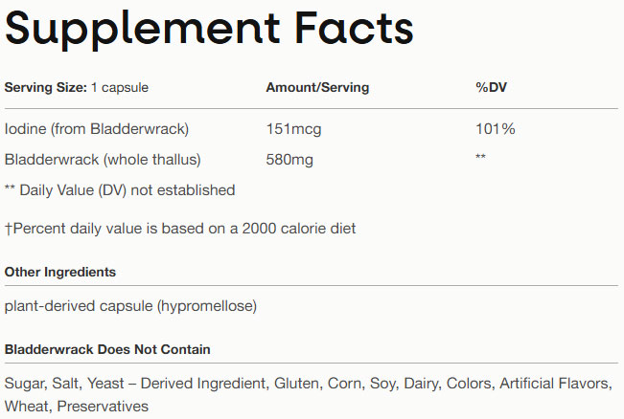Viewport: 624px width, 419px height.
Task: Select the 1 capsule serving text
Action: (120, 88)
